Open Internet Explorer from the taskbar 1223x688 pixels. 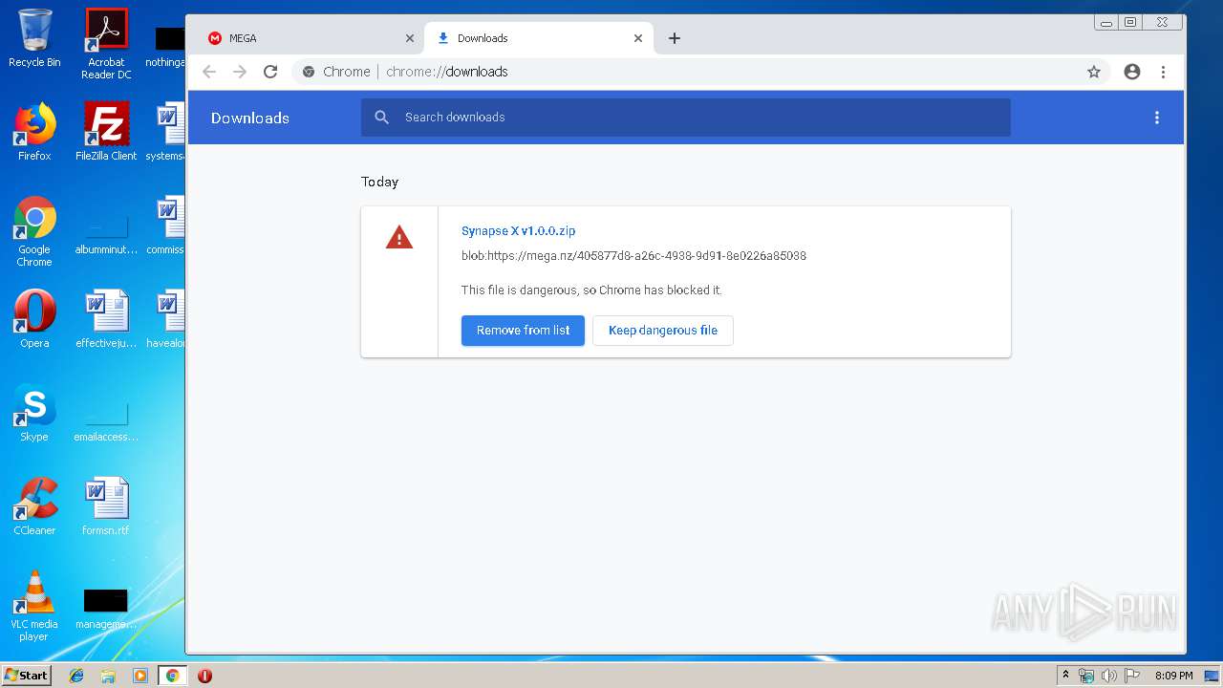click(x=76, y=676)
